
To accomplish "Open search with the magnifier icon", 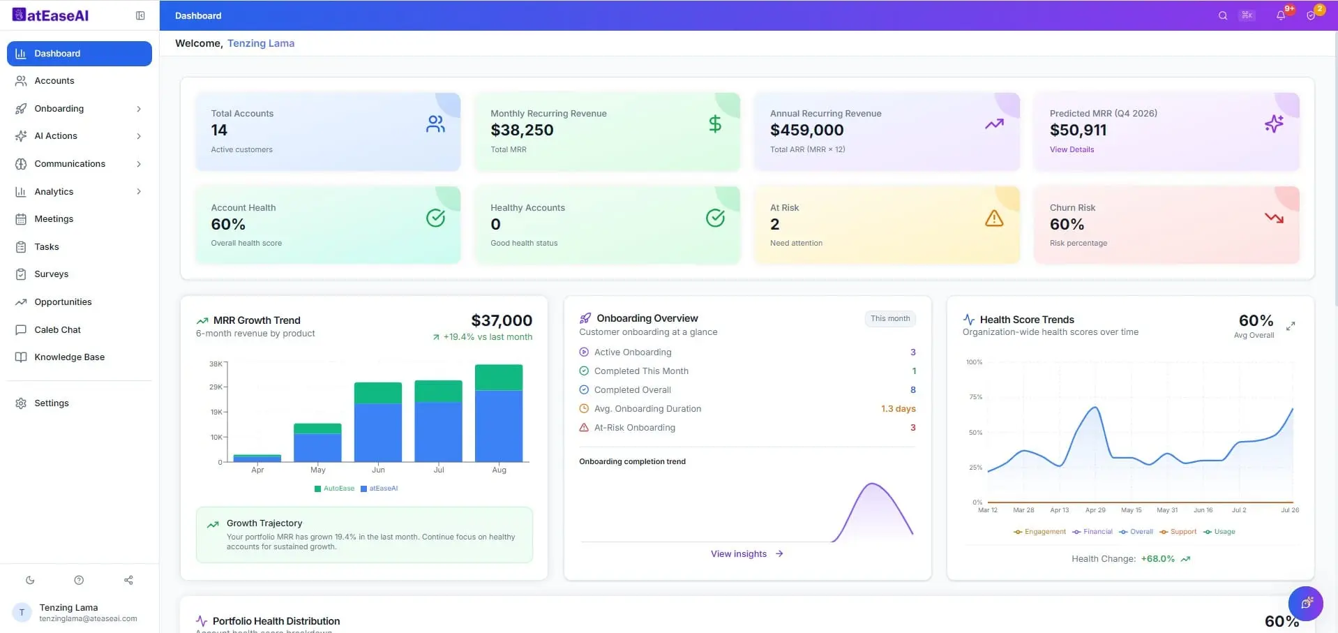I will coord(1223,15).
